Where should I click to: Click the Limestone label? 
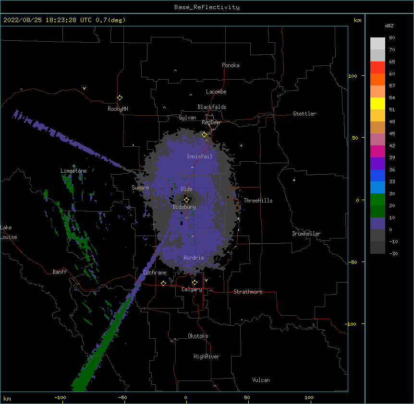(x=73, y=171)
